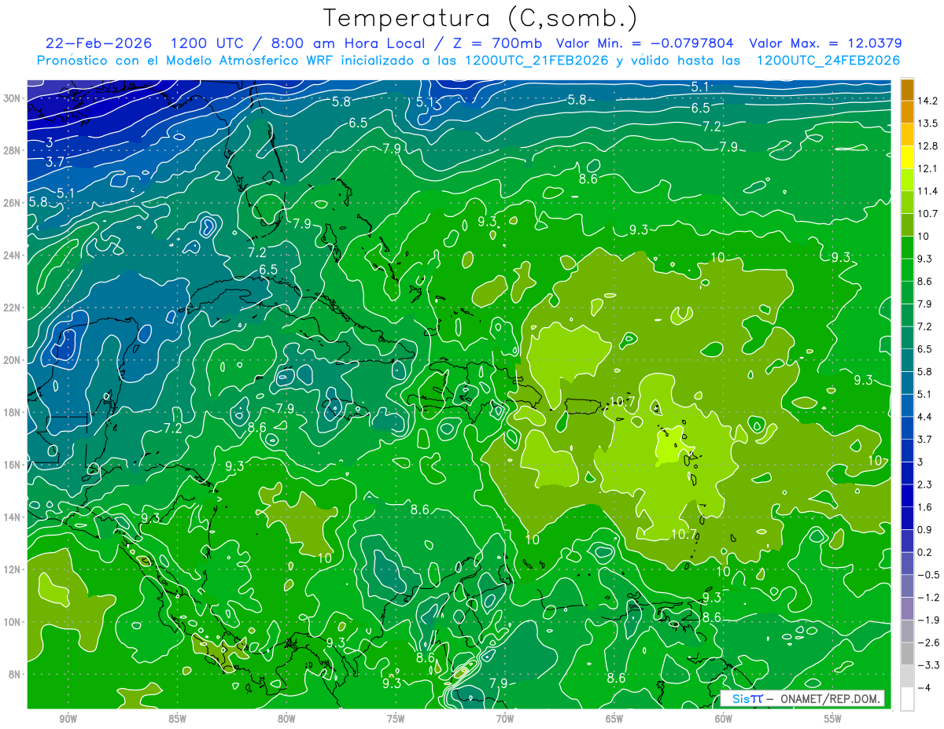Click the "30N" latitude axis label
The width and height of the screenshot is (944, 729).
click(x=13, y=98)
